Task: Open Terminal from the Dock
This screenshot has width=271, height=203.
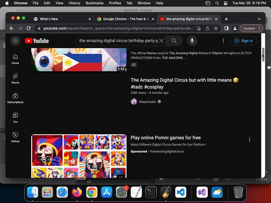Action: click(151, 192)
